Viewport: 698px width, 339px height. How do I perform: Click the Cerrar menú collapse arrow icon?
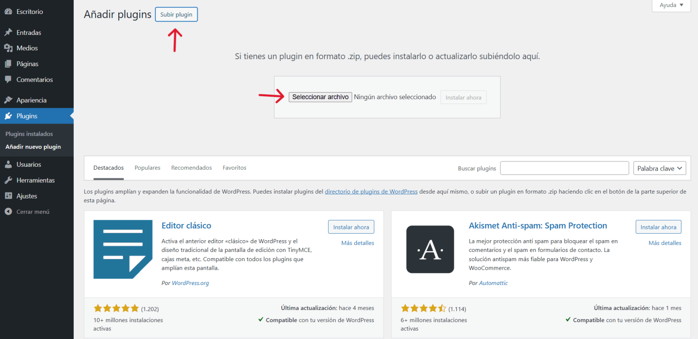[x=8, y=211]
